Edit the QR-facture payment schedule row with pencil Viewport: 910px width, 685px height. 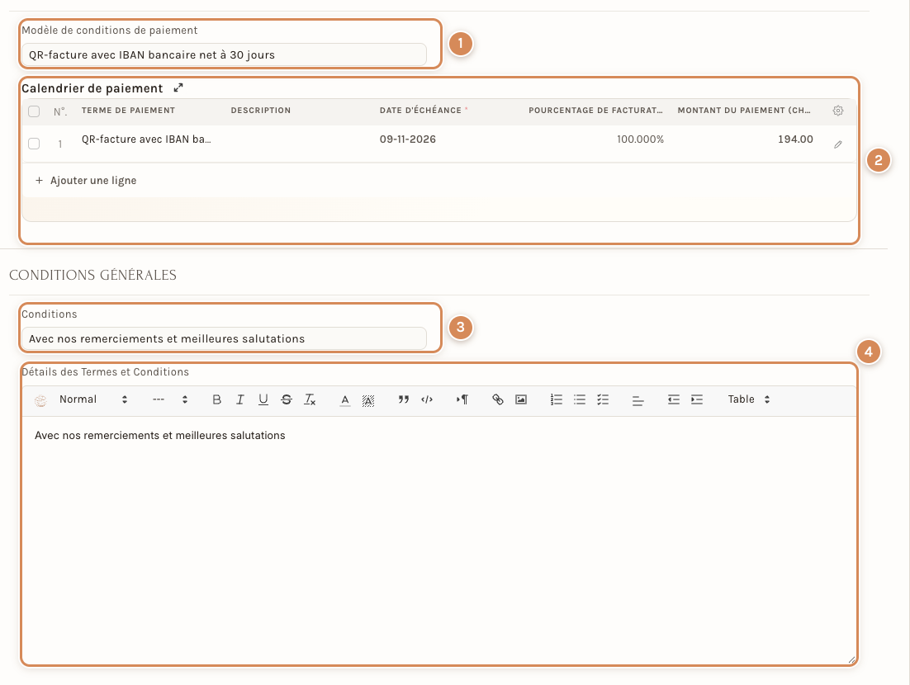coord(837,144)
